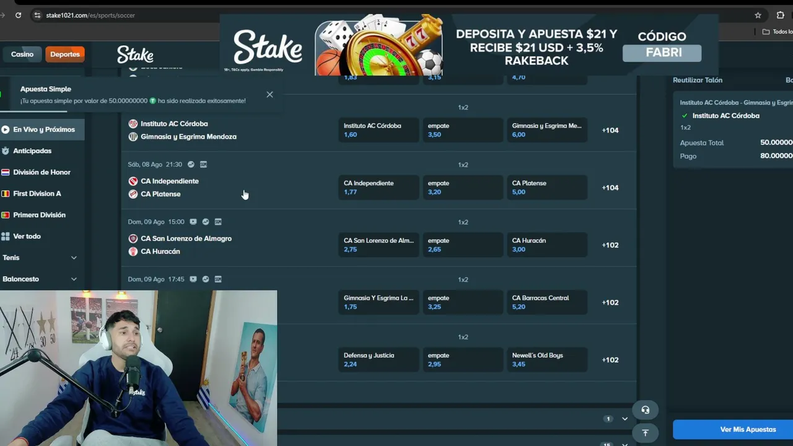The image size is (793, 446).
Task: Click the browser address bar URL
Action: pos(90,15)
